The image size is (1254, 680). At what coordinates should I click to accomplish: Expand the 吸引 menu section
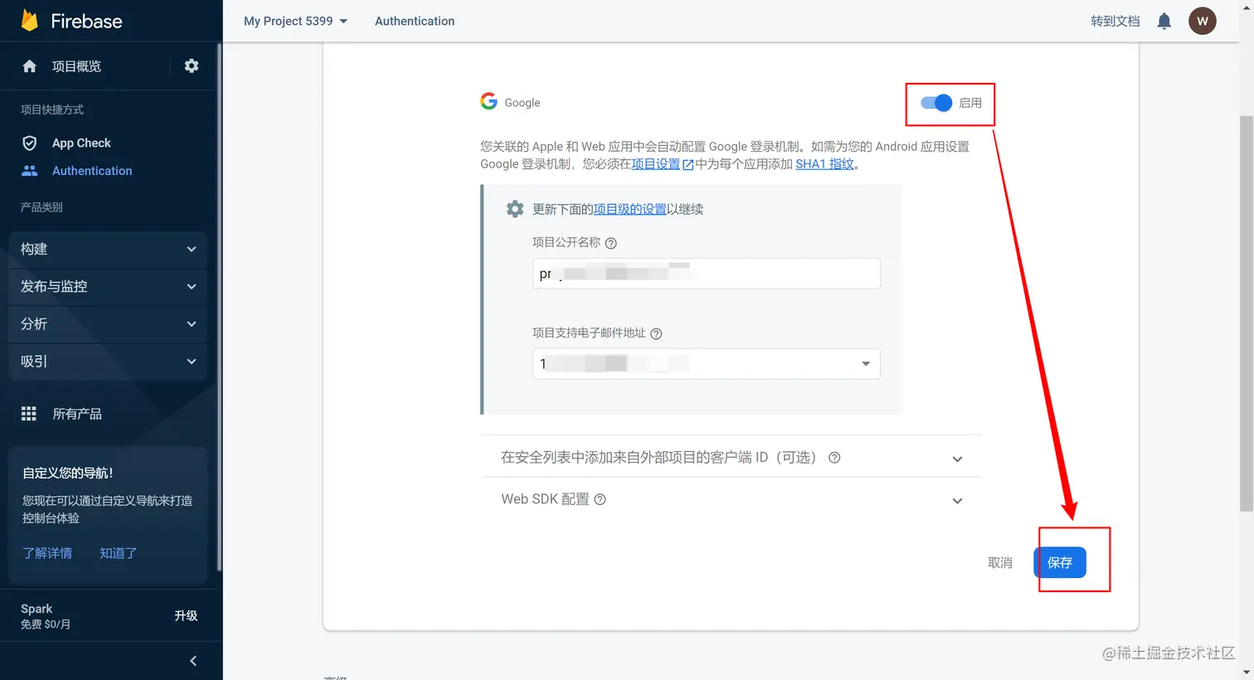coord(108,361)
